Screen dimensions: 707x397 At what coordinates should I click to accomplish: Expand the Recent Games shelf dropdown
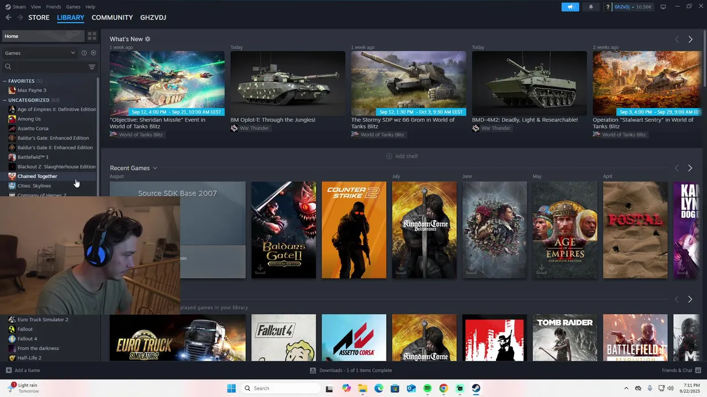[x=155, y=168]
